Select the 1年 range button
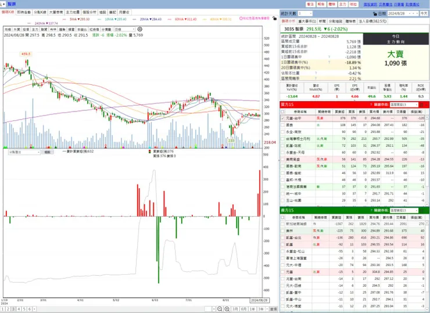 [252, 309]
